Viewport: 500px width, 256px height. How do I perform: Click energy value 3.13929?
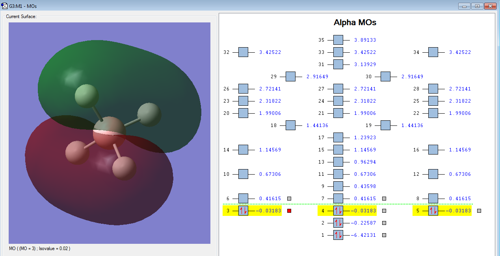coord(365,64)
